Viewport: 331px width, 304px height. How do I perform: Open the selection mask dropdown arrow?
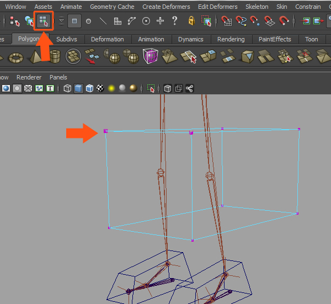click(x=61, y=21)
